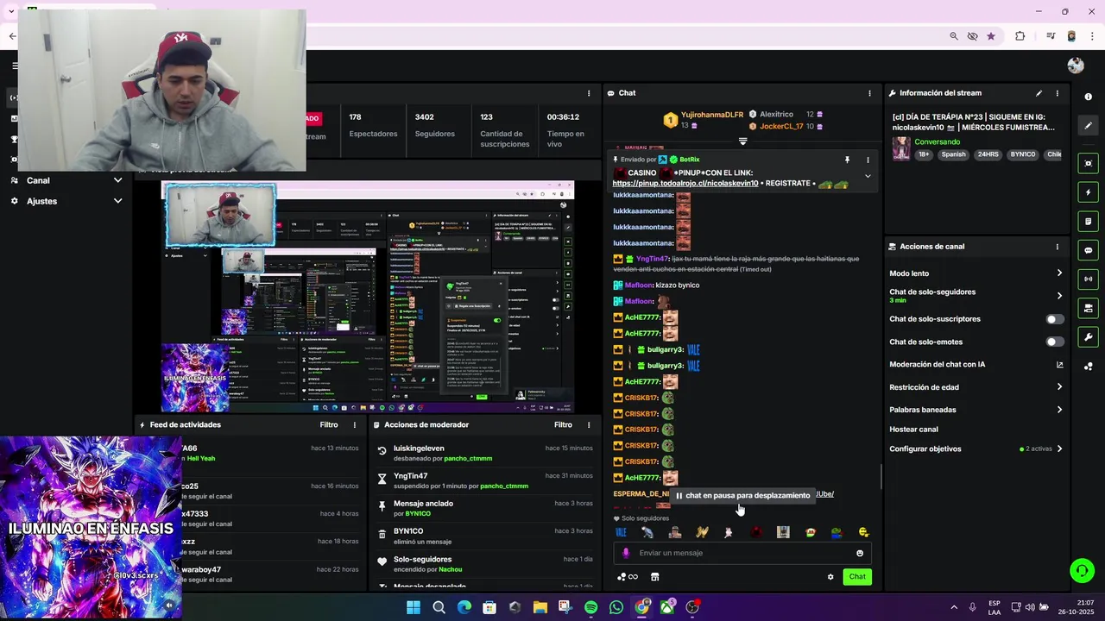Click the Windows Start button
This screenshot has height=621, width=1105.
point(414,607)
